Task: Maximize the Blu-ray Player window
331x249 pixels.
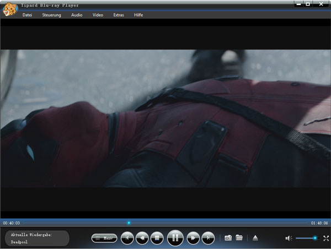Action: [308, 4]
